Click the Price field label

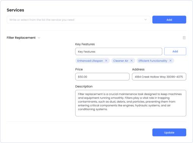pyautogui.click(x=79, y=69)
